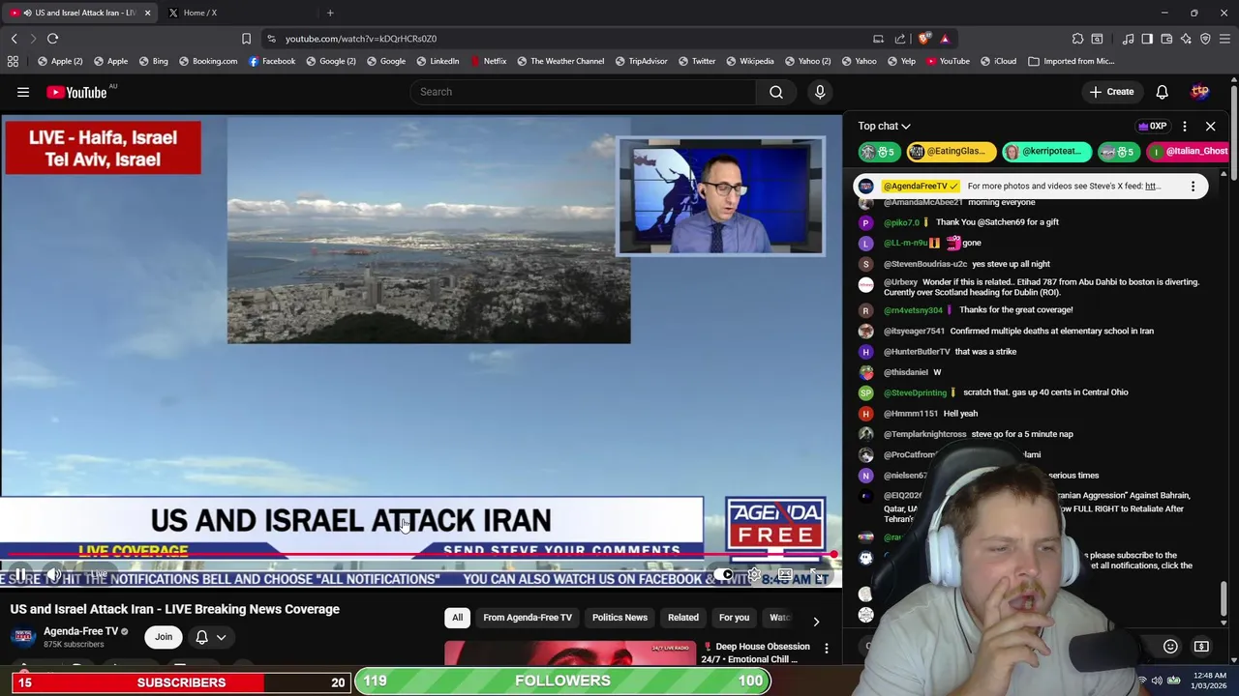Close the live chat panel
Viewport: 1239px width, 696px height.
[1210, 126]
